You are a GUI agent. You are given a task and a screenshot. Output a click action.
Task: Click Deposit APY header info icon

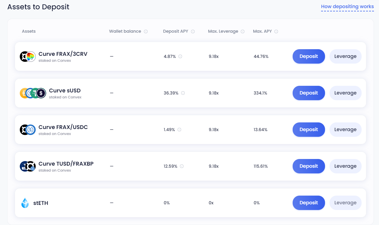pos(193,31)
